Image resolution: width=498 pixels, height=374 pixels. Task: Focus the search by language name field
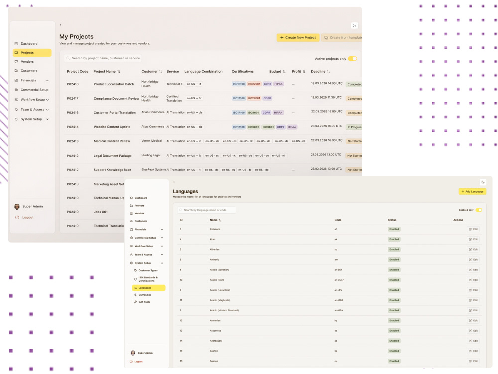[x=207, y=210]
